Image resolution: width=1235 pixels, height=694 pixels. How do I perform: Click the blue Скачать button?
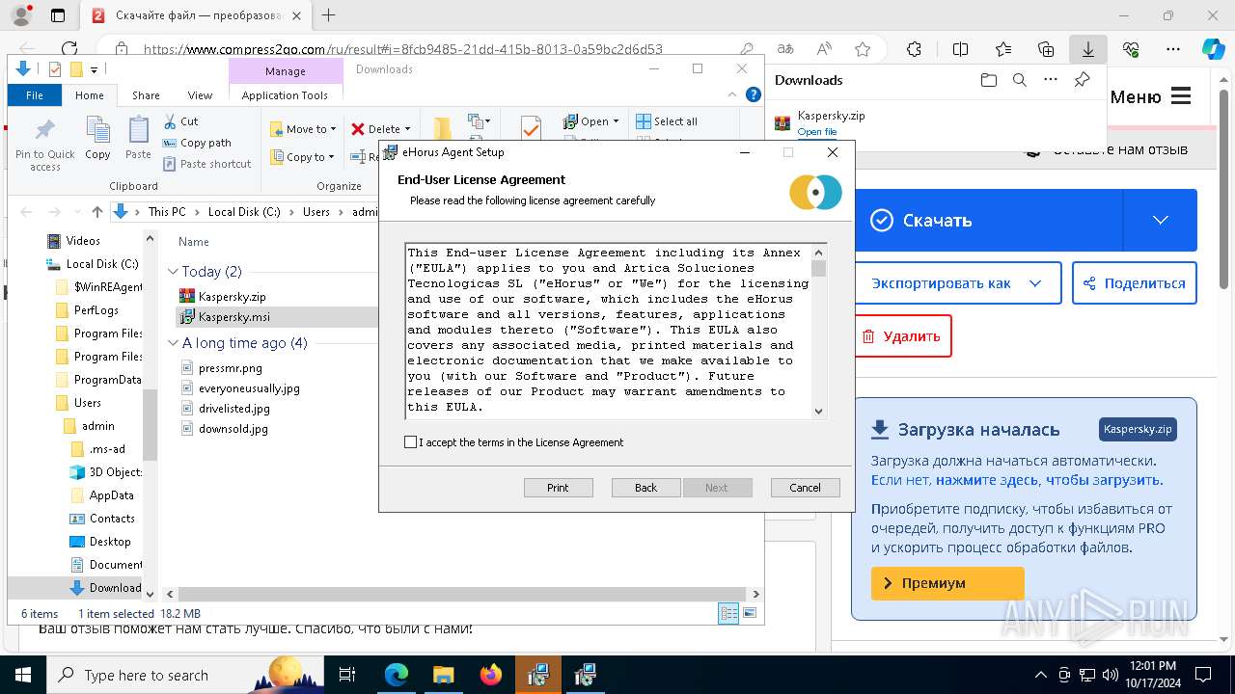click(988, 220)
